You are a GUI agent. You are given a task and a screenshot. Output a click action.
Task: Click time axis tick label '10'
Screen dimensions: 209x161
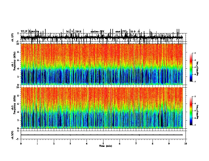[x=186, y=144]
